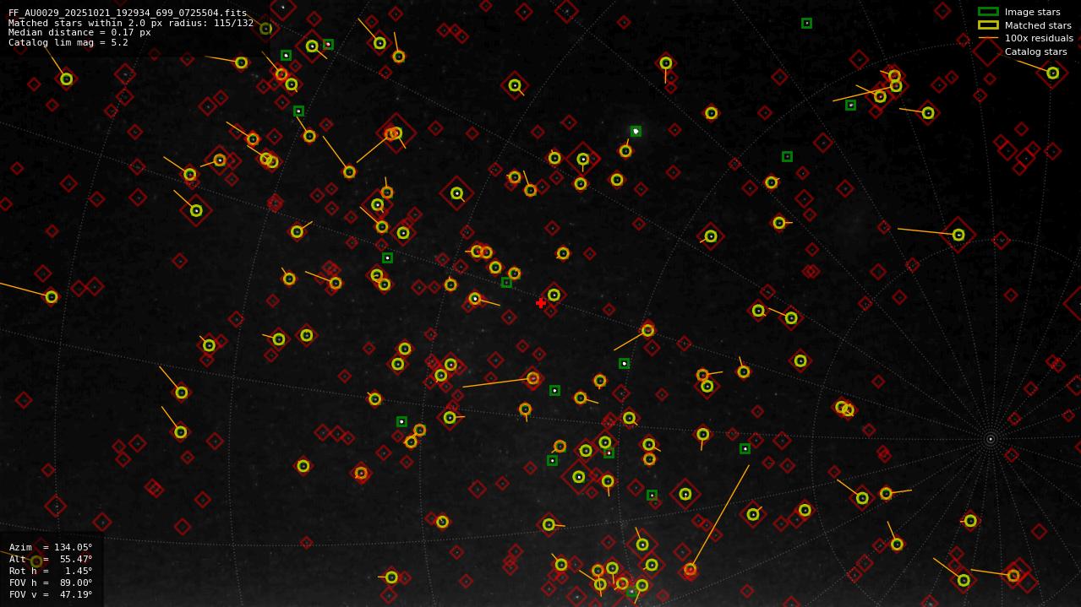Viewport: 1081px width, 607px height.
Task: Click the orange 100x residuals legend line
Action: 988,38
